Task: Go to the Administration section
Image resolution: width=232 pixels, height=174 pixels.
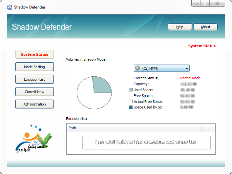Action: (34, 104)
